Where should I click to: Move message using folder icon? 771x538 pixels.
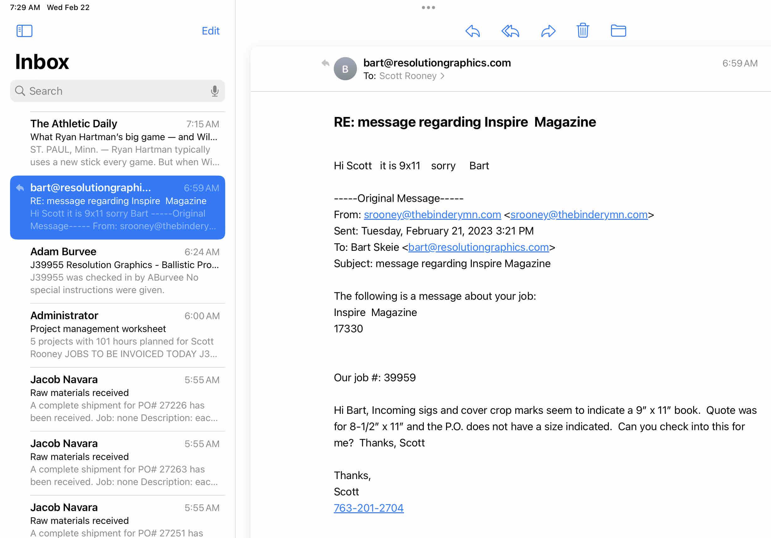click(618, 30)
